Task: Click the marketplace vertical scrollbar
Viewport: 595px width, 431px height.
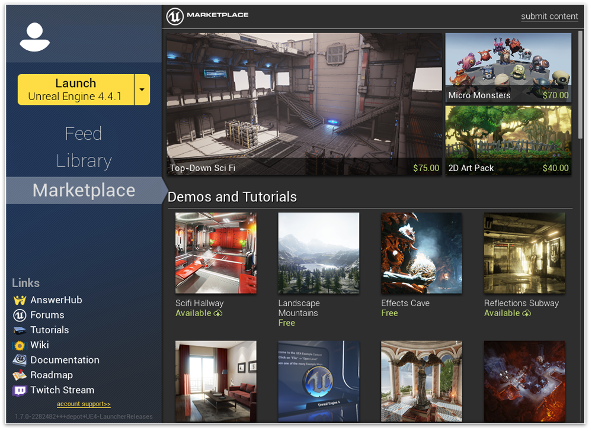Action: [581, 83]
